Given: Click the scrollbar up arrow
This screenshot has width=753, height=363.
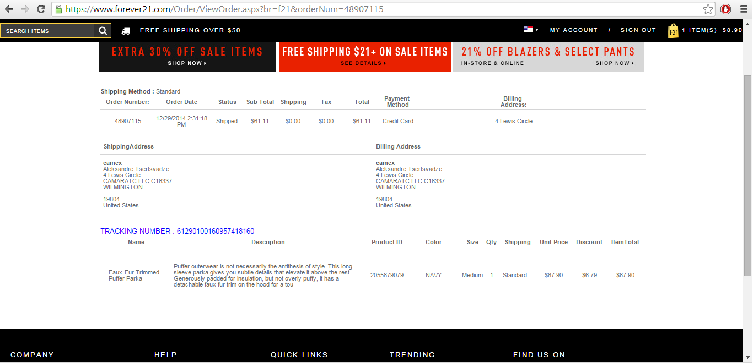Looking at the screenshot, I should pyautogui.click(x=748, y=24).
